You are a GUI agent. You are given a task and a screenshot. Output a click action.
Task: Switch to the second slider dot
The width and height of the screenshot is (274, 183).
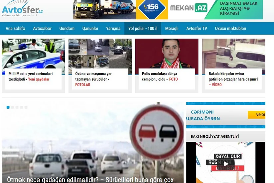[x=12, y=107]
